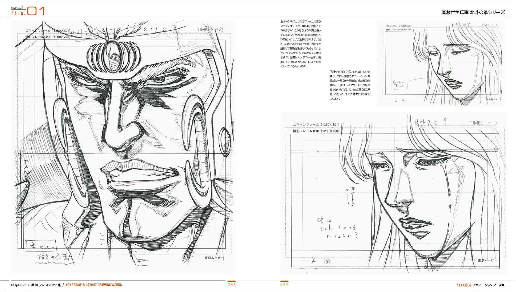
Task: Select the small crying woman sketch thumbnail
Action: (x=440, y=63)
